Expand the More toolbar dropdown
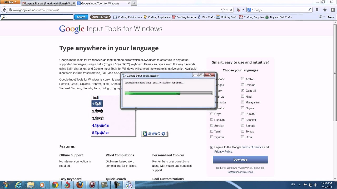 click(331, 17)
